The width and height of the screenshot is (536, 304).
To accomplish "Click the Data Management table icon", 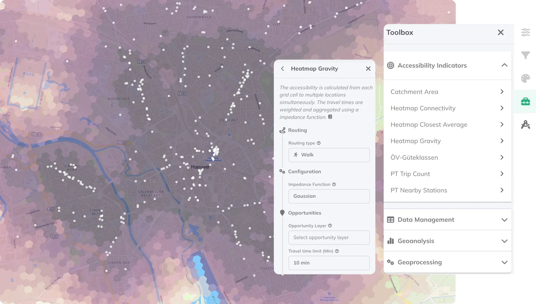I will tap(390, 220).
